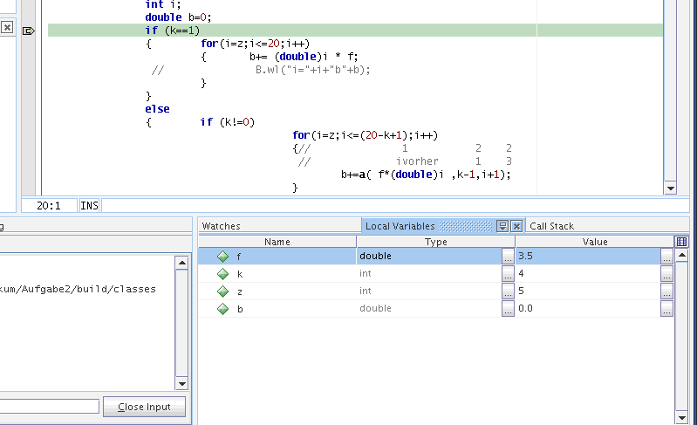This screenshot has width=697, height=425.
Task: Close the Local Variables tab
Action: tap(516, 226)
